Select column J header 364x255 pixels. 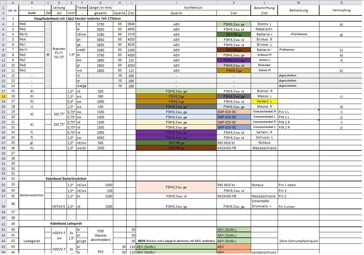pyautogui.click(x=176, y=2)
